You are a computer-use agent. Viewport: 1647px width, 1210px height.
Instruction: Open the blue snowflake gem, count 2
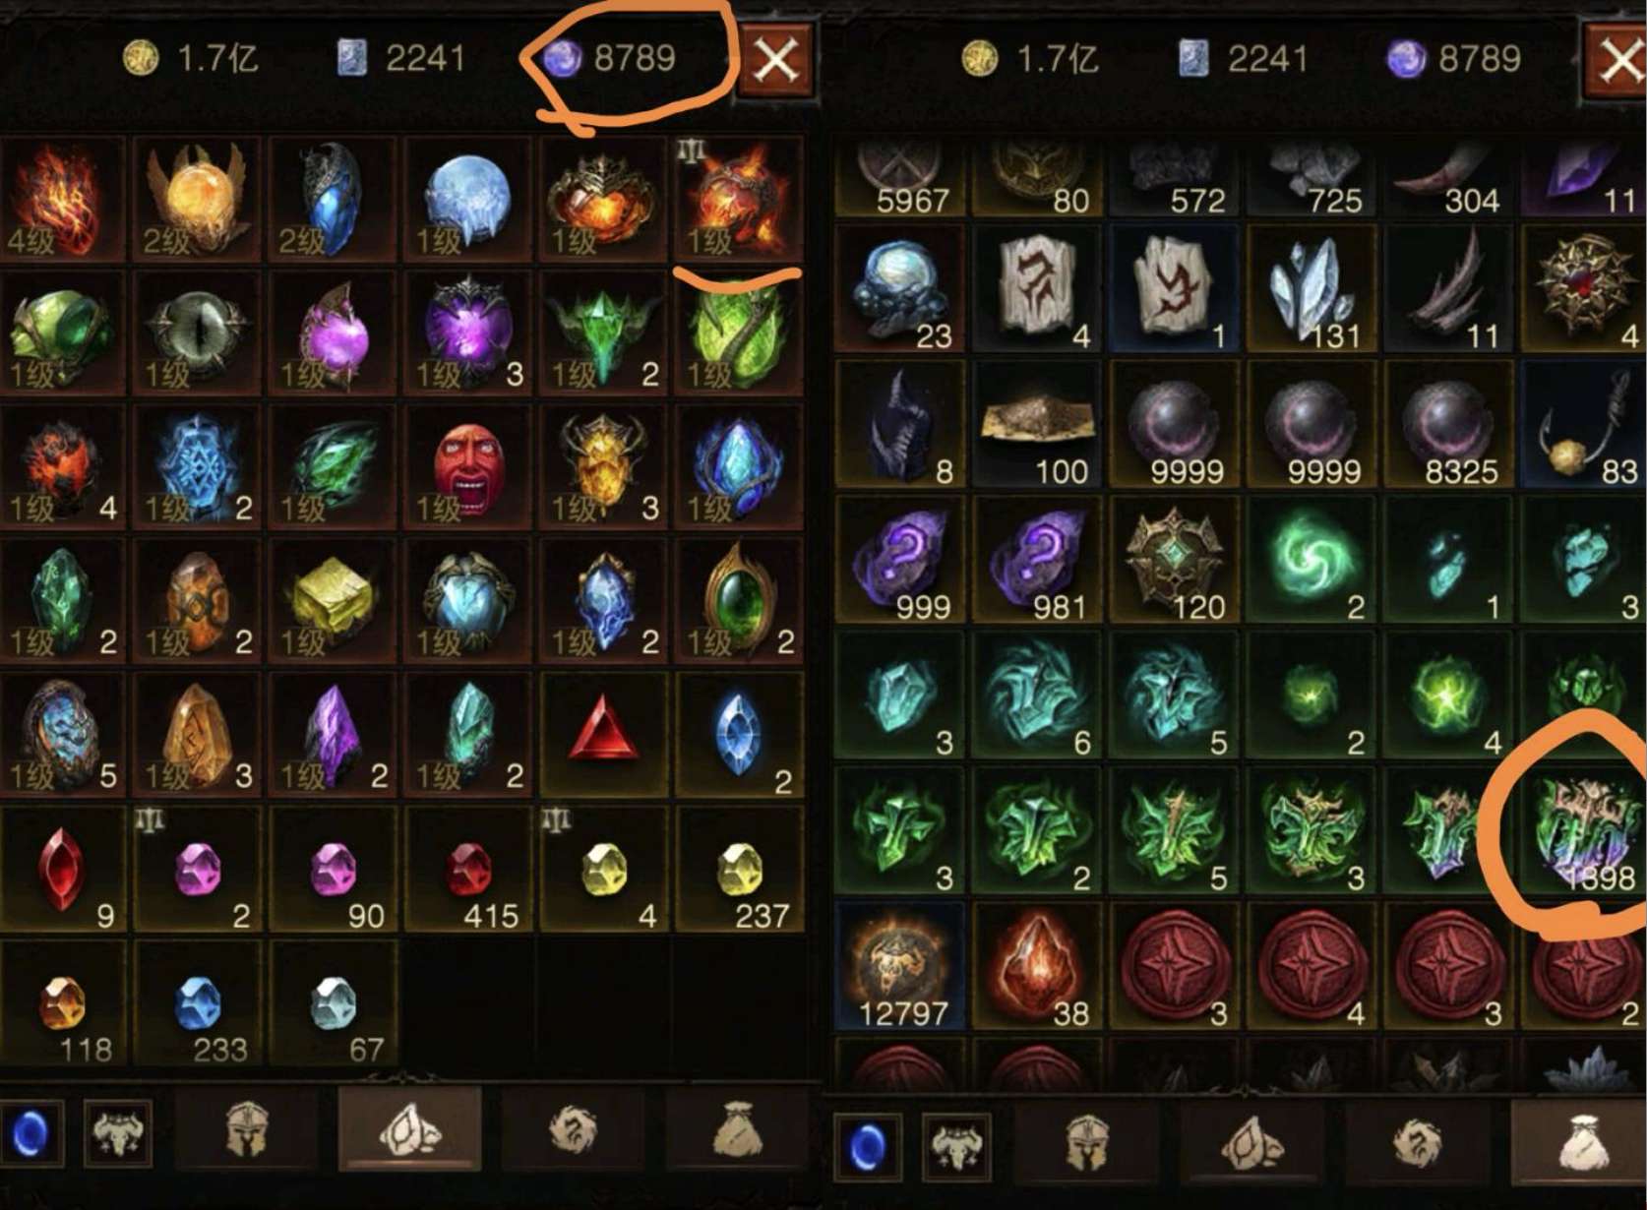click(x=198, y=468)
